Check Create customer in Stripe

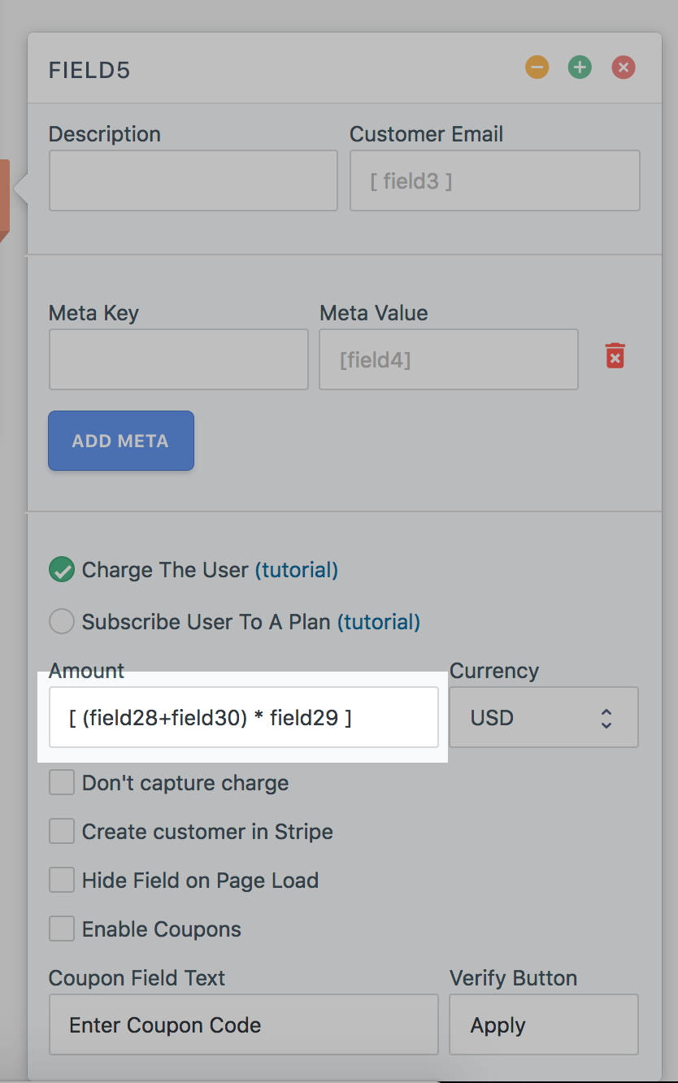[x=62, y=831]
